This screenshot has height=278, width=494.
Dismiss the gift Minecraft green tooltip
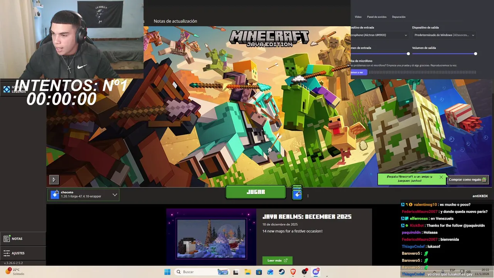click(441, 177)
